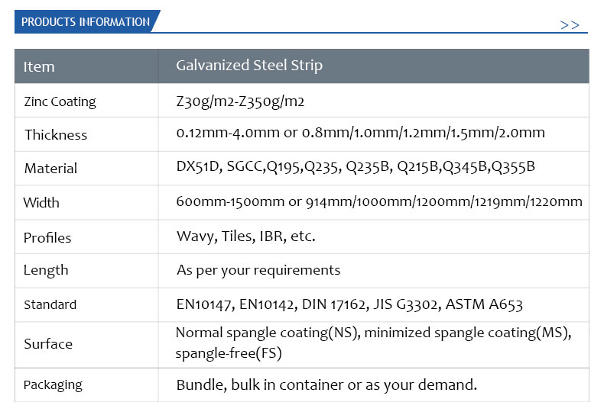Select the Width row label
Image resolution: width=604 pixels, height=415 pixels.
click(41, 202)
